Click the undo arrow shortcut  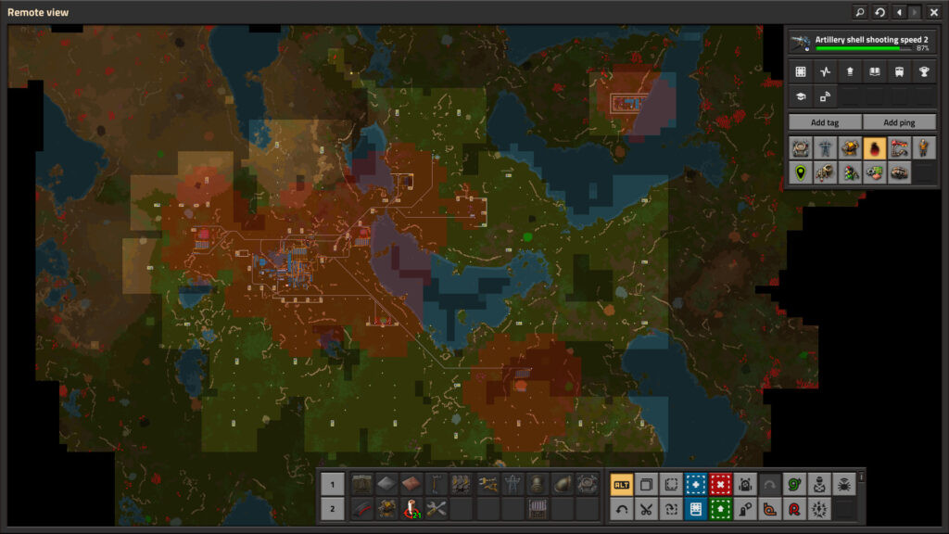pos(622,509)
